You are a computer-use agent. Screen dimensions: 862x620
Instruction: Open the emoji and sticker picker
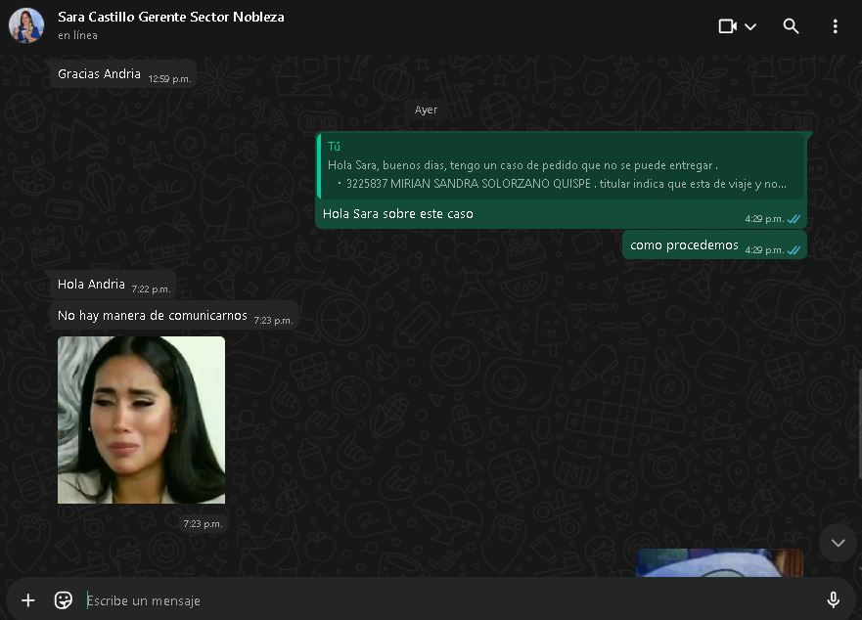pos(64,600)
